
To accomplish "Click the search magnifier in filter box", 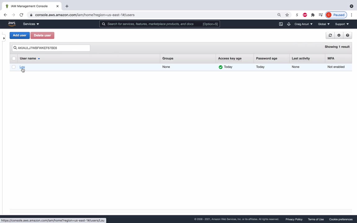I will point(15,48).
